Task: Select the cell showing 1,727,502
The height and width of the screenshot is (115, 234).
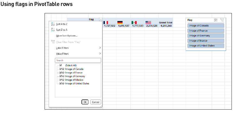Action: click(x=110, y=26)
